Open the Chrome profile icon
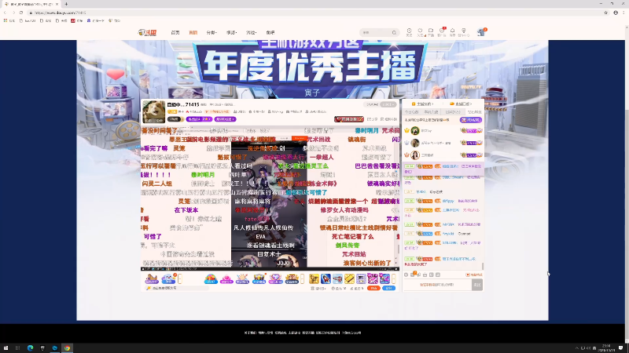Screen dimensions: 629x353 pyautogui.click(x=616, y=13)
